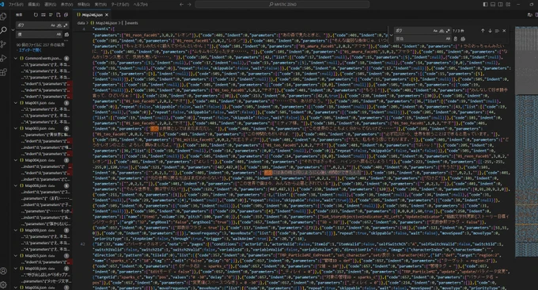
Task: Open the Accounts menu icon
Action: tap(3, 271)
